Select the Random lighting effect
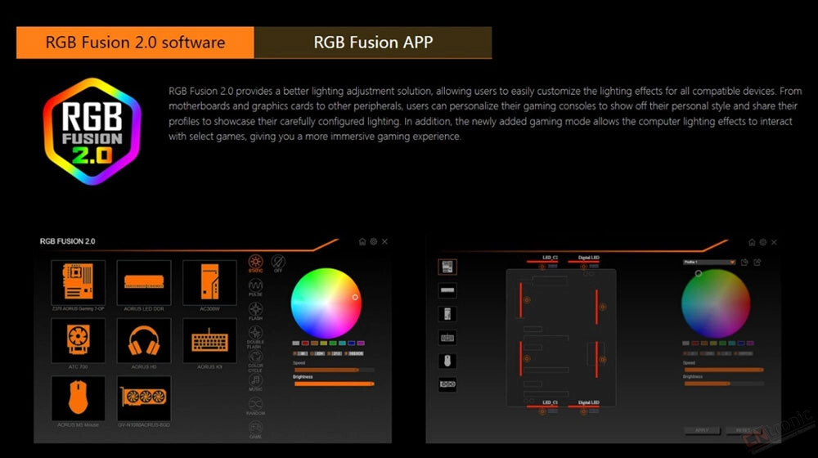This screenshot has height=458, width=818. click(x=255, y=404)
